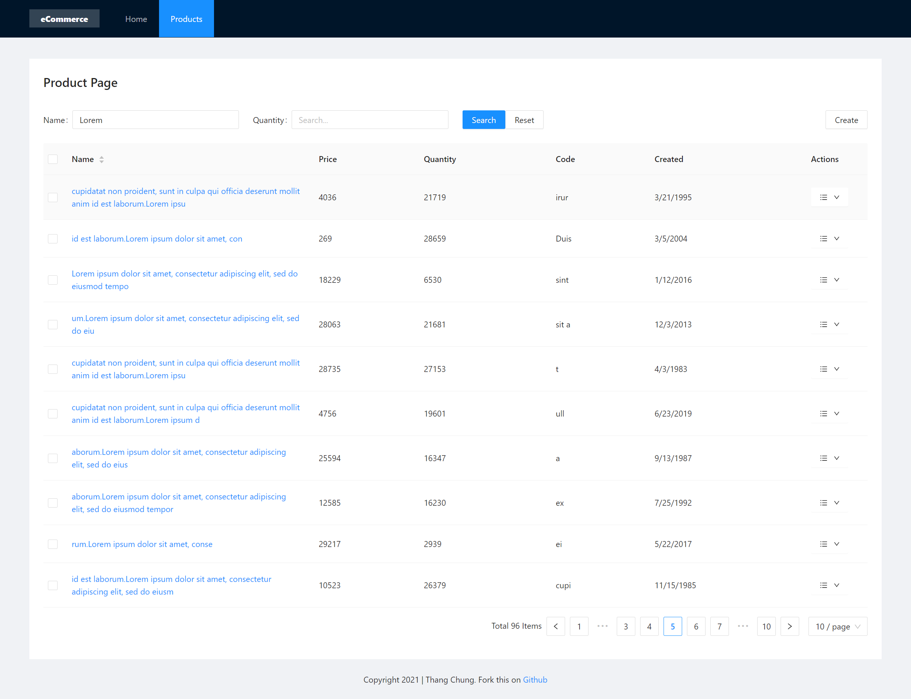This screenshot has height=699, width=911.
Task: Expand actions chevron for row dated 9/13/1987
Action: point(837,458)
